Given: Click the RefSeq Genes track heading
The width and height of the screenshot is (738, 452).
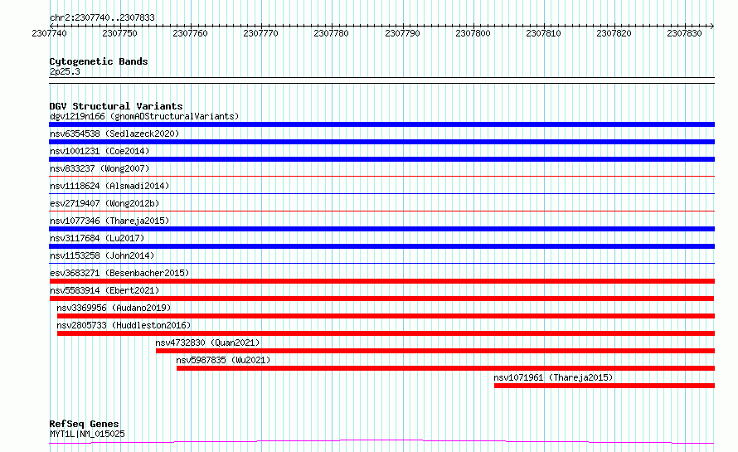Looking at the screenshot, I should pyautogui.click(x=84, y=424).
